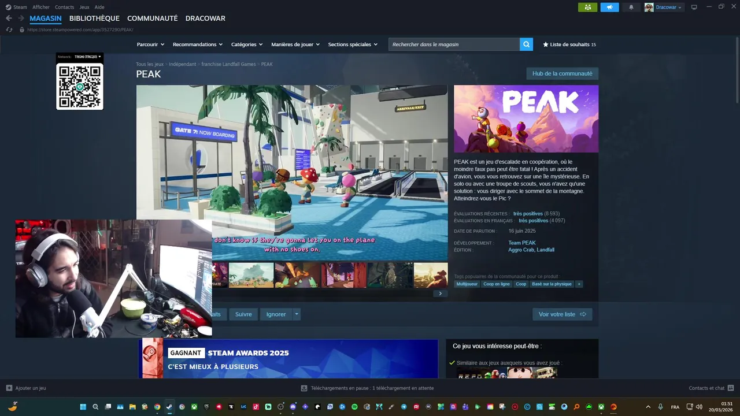Screen dimensions: 740x416
Task: Open the paused downloads status
Action: 368,388
